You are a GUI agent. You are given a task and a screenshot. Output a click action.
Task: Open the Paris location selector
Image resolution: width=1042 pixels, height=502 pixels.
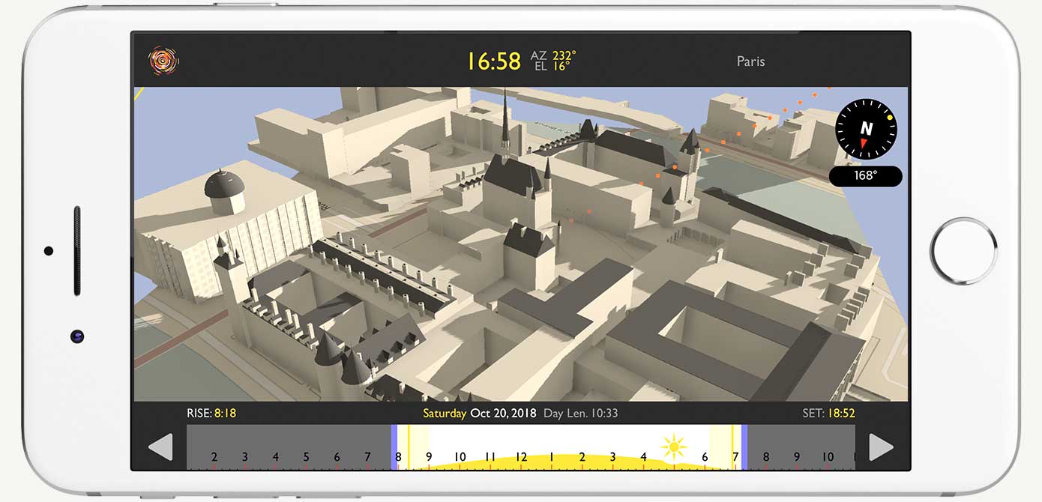[750, 61]
